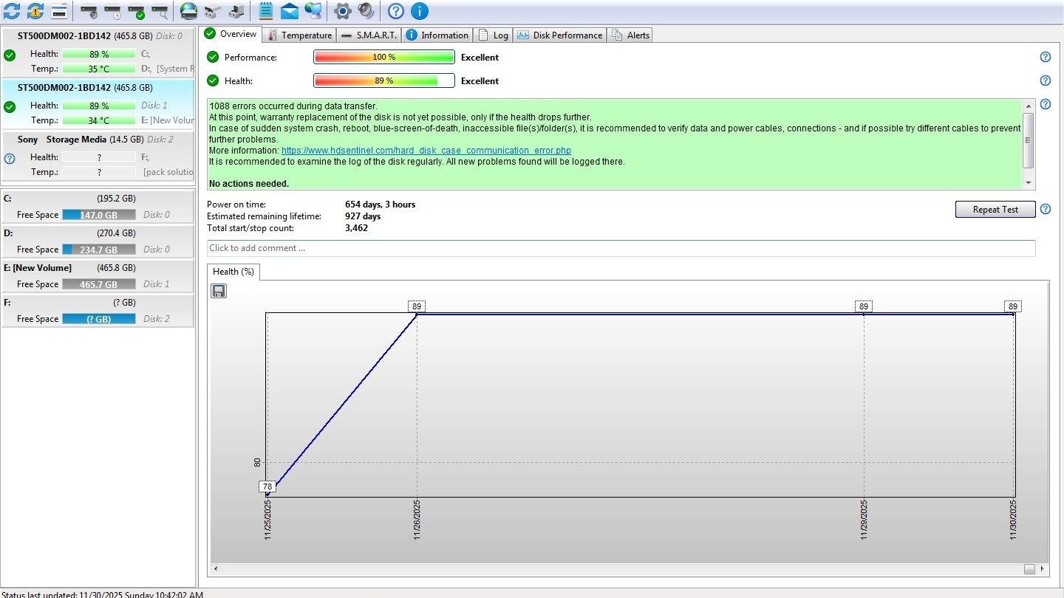Click the Health 89% progress bar

[383, 81]
